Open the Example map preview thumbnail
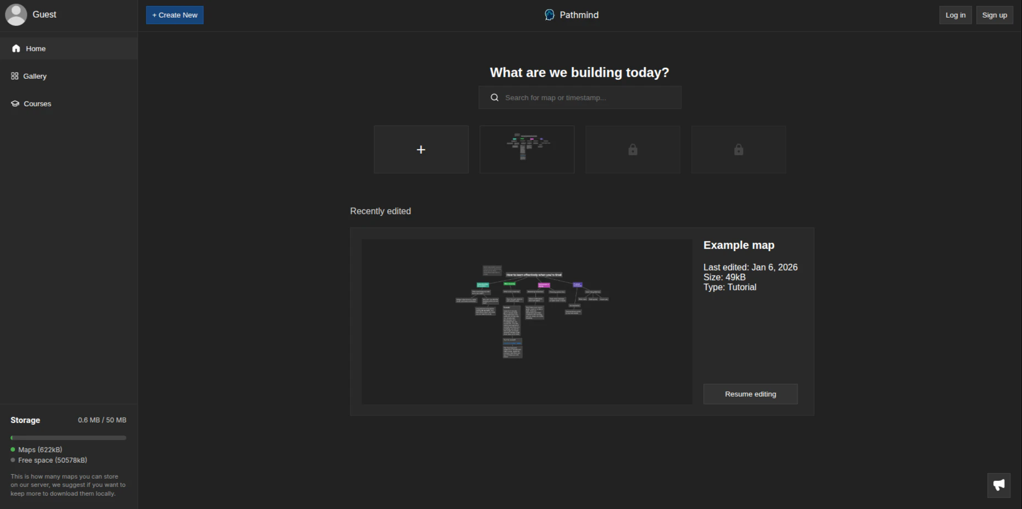1022x509 pixels. tap(526, 321)
